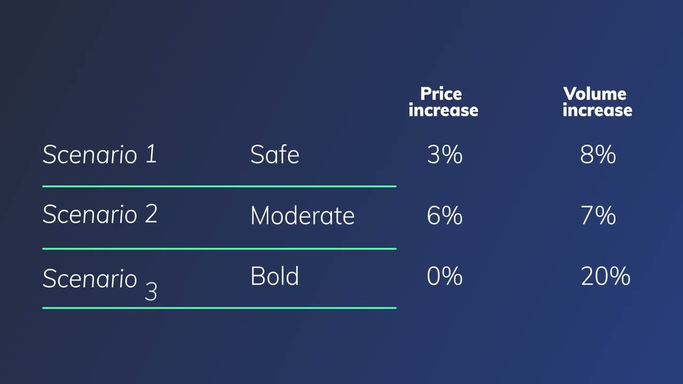This screenshot has width=683, height=384.
Task: Choose the 20% volume increase value
Action: (605, 276)
